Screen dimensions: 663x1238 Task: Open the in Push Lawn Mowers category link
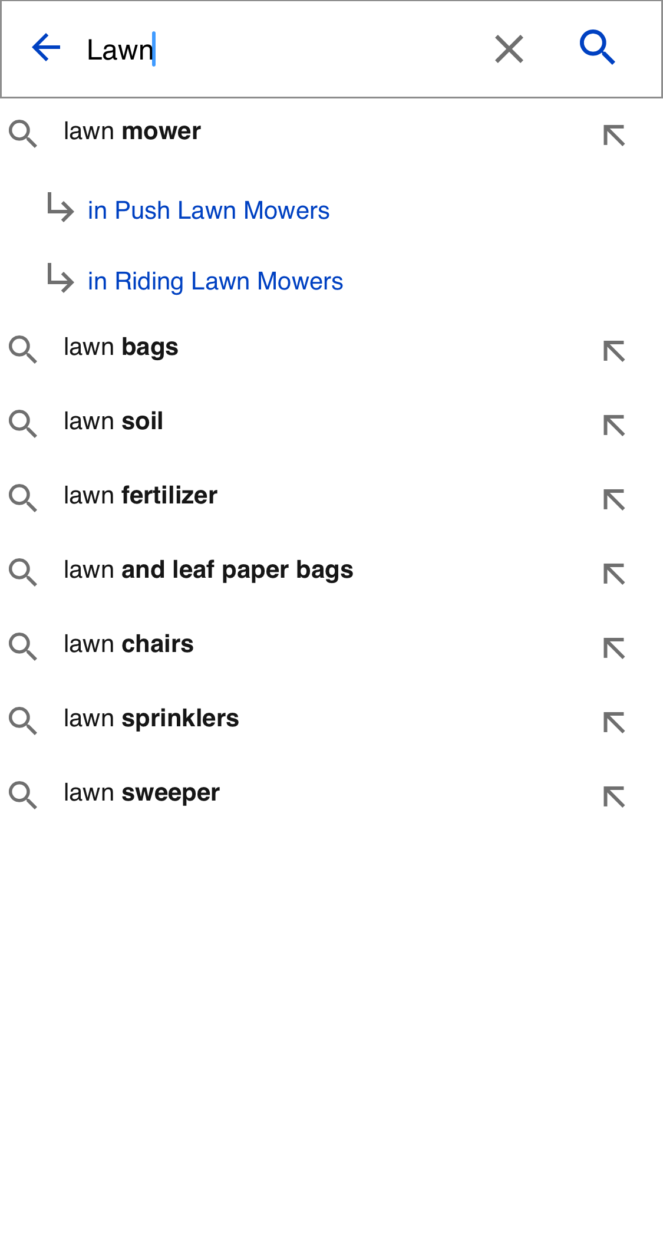coord(207,210)
